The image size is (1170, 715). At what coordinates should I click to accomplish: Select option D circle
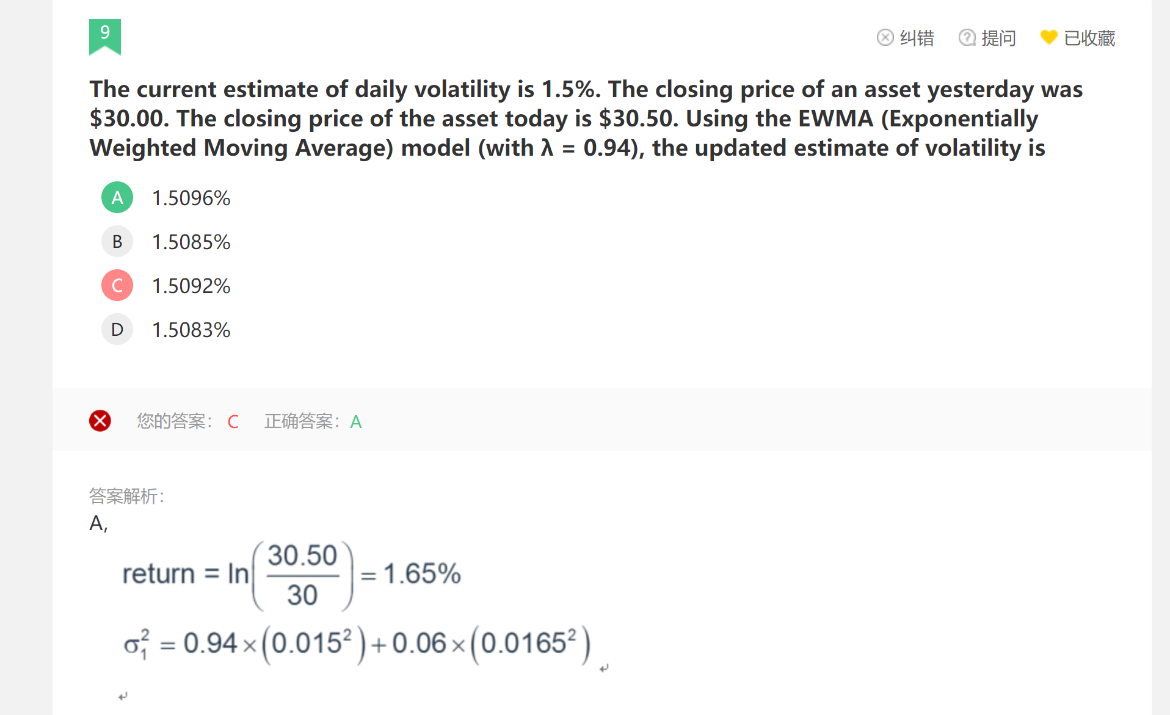(x=117, y=330)
